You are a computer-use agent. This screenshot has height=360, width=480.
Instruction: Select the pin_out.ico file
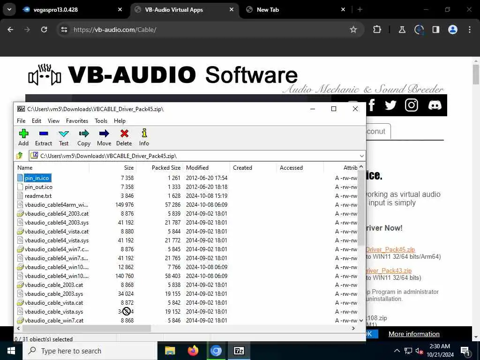coord(38,187)
